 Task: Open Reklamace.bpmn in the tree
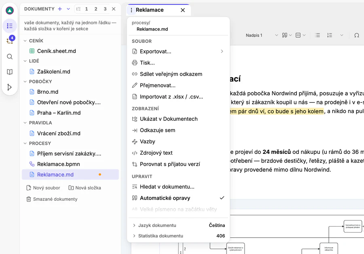click(70, 164)
